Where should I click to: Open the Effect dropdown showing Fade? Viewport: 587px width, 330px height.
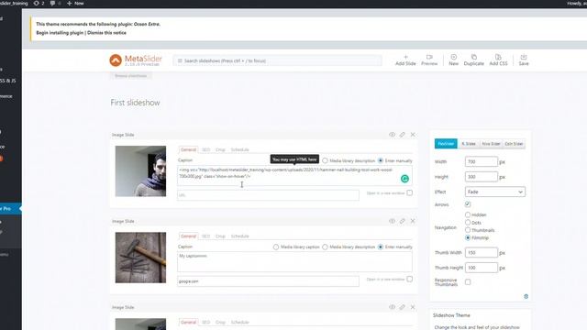point(495,192)
